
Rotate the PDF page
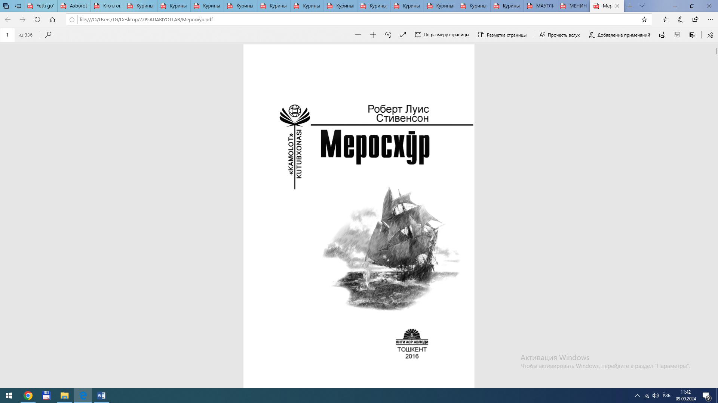388,35
